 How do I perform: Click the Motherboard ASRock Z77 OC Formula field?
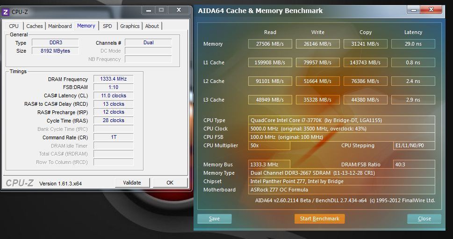(341, 190)
